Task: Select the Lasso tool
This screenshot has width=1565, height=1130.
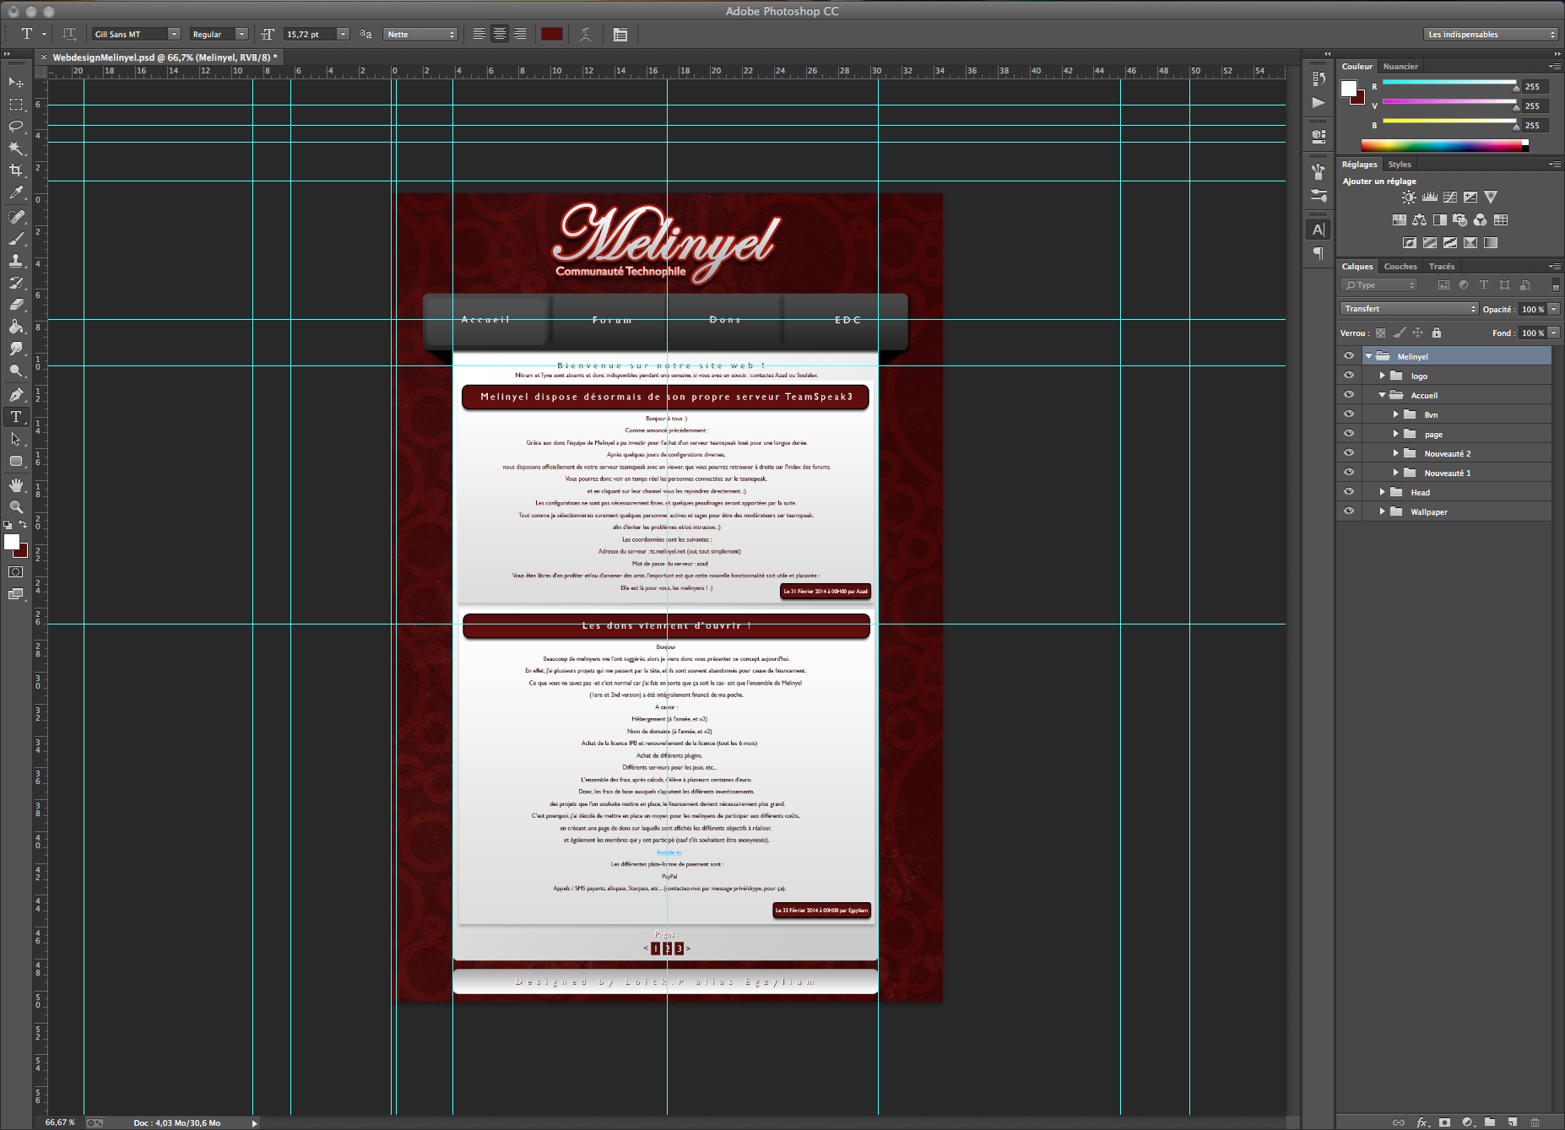Action: coord(16,126)
